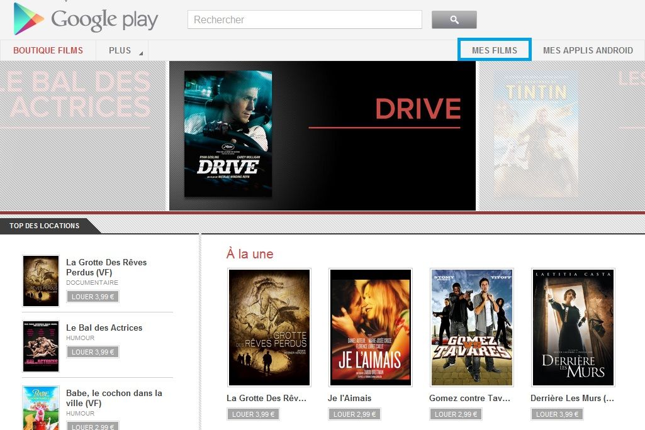Rent featured La Grotte Des Rêves for 3,99 €
Image resolution: width=645 pixels, height=430 pixels.
[x=253, y=414]
